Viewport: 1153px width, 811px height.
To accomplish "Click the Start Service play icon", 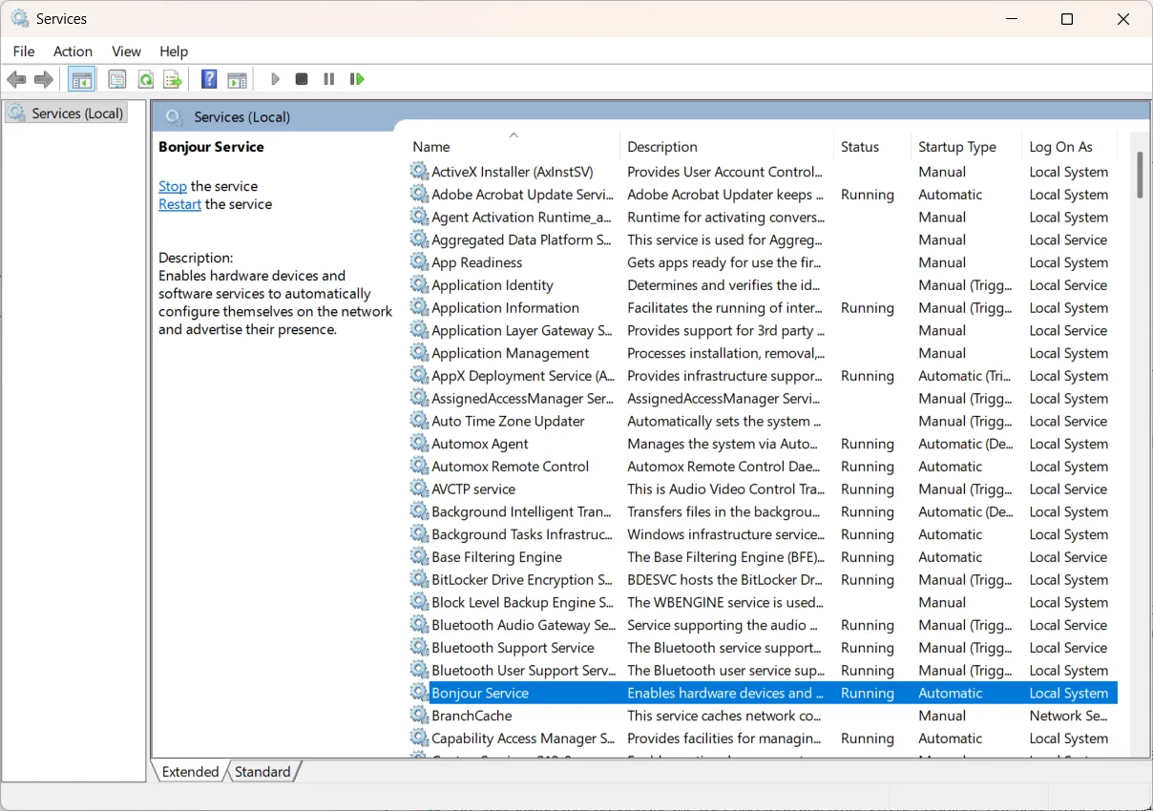I will coord(275,79).
